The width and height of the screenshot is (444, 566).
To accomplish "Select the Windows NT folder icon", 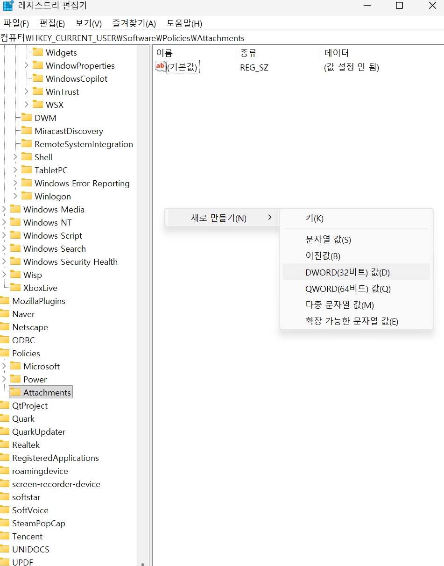I will tap(15, 222).
